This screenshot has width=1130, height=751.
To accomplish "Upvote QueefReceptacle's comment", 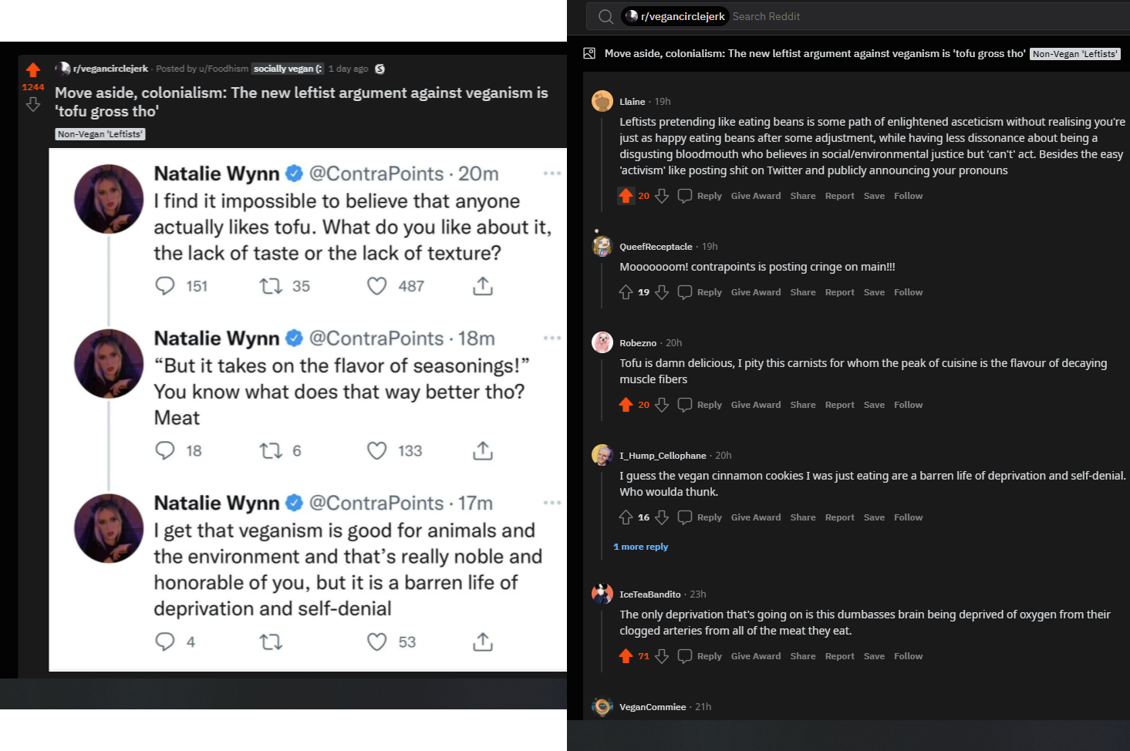I will pos(626,292).
